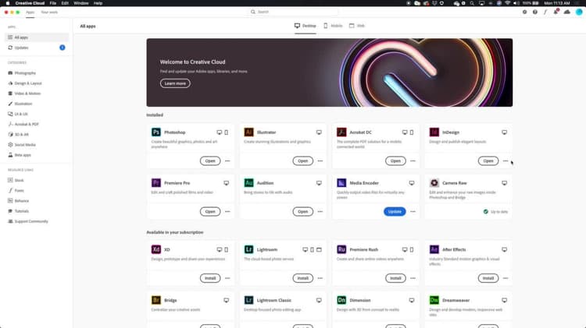Open the cloud sync status icon
Image resolution: width=586 pixels, height=328 pixels.
coord(567,12)
